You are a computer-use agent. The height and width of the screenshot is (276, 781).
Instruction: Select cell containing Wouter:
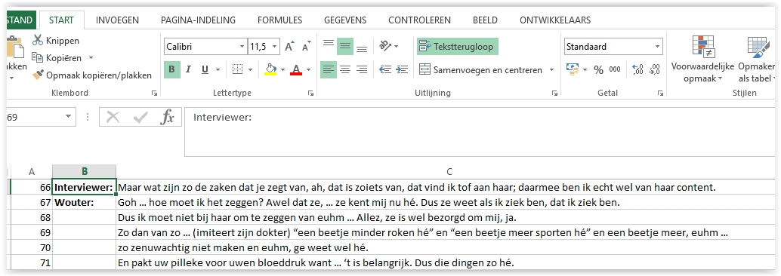tap(84, 203)
